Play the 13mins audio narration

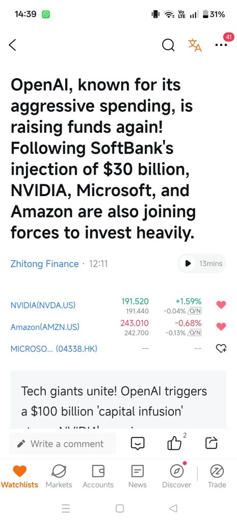[x=202, y=264]
